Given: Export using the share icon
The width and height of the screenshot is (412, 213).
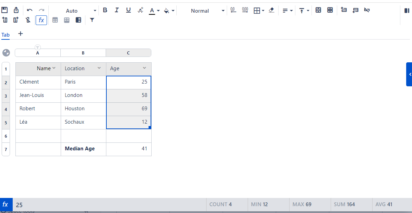Looking at the screenshot, I should coord(16,10).
